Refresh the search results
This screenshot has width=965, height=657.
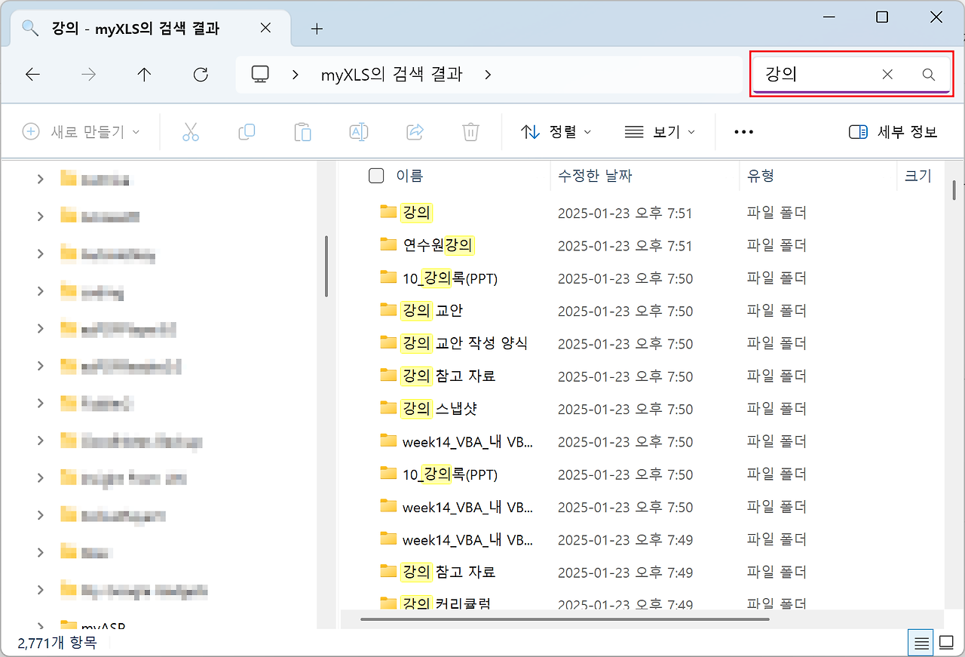pyautogui.click(x=201, y=75)
